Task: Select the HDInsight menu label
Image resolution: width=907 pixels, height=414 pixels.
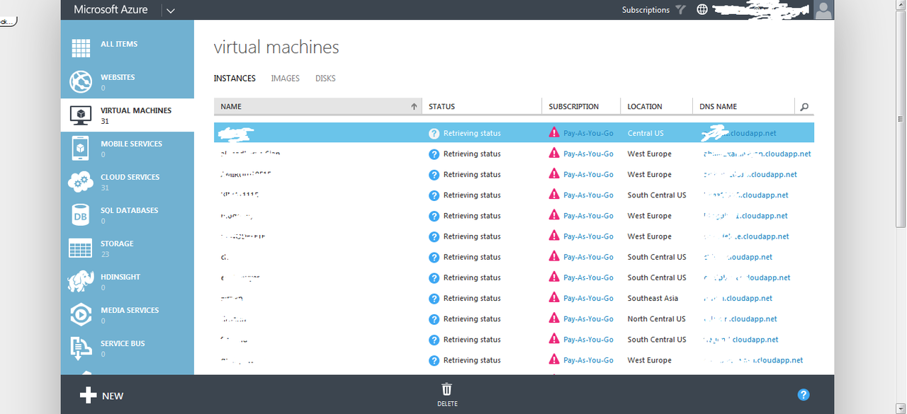Action: click(120, 277)
